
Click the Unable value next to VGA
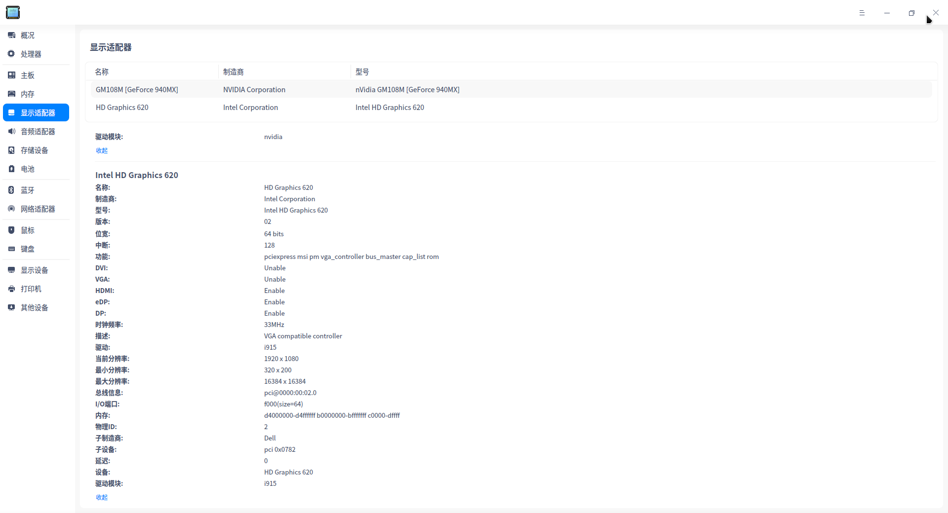(x=275, y=279)
